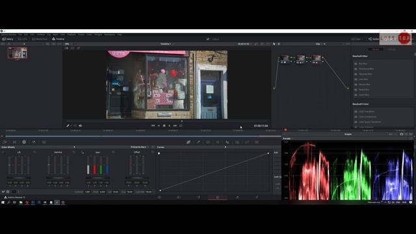Image resolution: width=416 pixels, height=234 pixels.
Task: Open the Key palette
Action: pyautogui.click(x=237, y=142)
